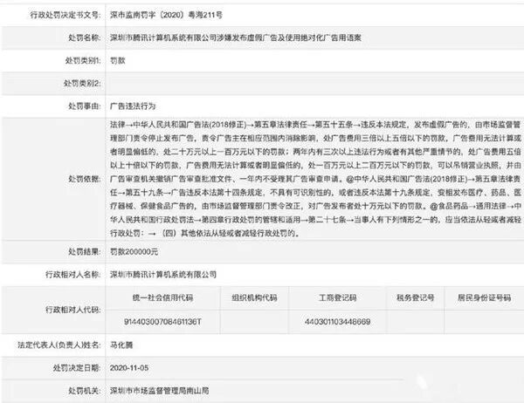Screen dimensions: 524x403
Task: Select the decision date 2020-11-05
Action: coord(129,368)
